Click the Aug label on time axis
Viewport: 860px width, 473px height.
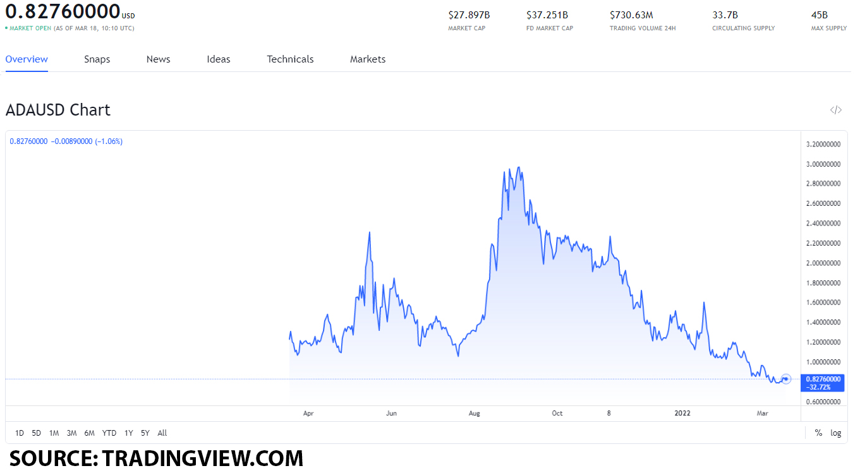coord(475,414)
